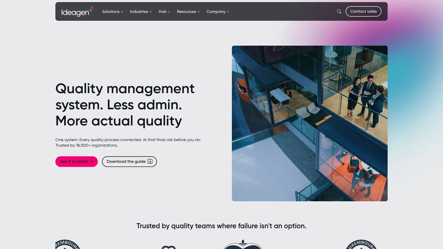Screen dimensions: 443x249
Task: Open the Solutions menu
Action: 113,12
